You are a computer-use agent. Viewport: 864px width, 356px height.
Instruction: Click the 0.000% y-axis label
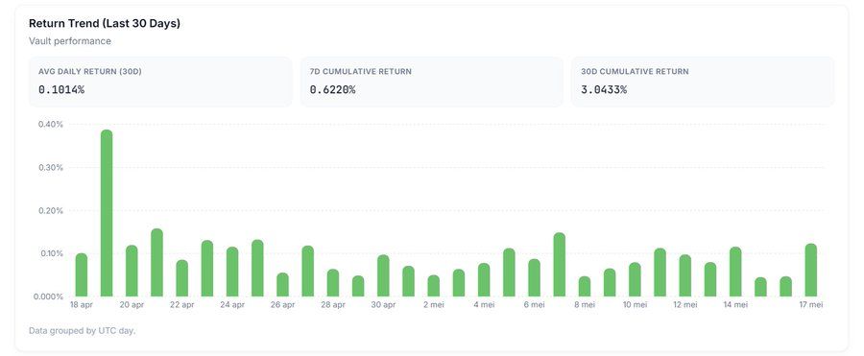49,297
